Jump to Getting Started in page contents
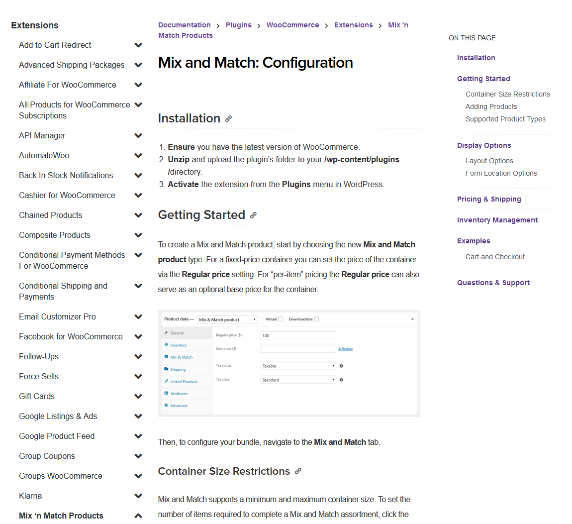Image resolution: width=572 pixels, height=524 pixels. (x=483, y=79)
